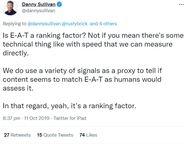The height and width of the screenshot is (144, 189).
Task: Click the Danny Sullivan display name
Action: pos(39,5)
